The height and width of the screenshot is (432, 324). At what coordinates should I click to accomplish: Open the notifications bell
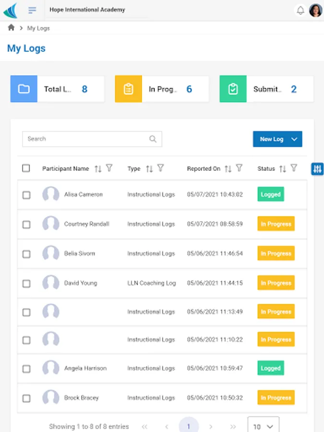pos(300,11)
